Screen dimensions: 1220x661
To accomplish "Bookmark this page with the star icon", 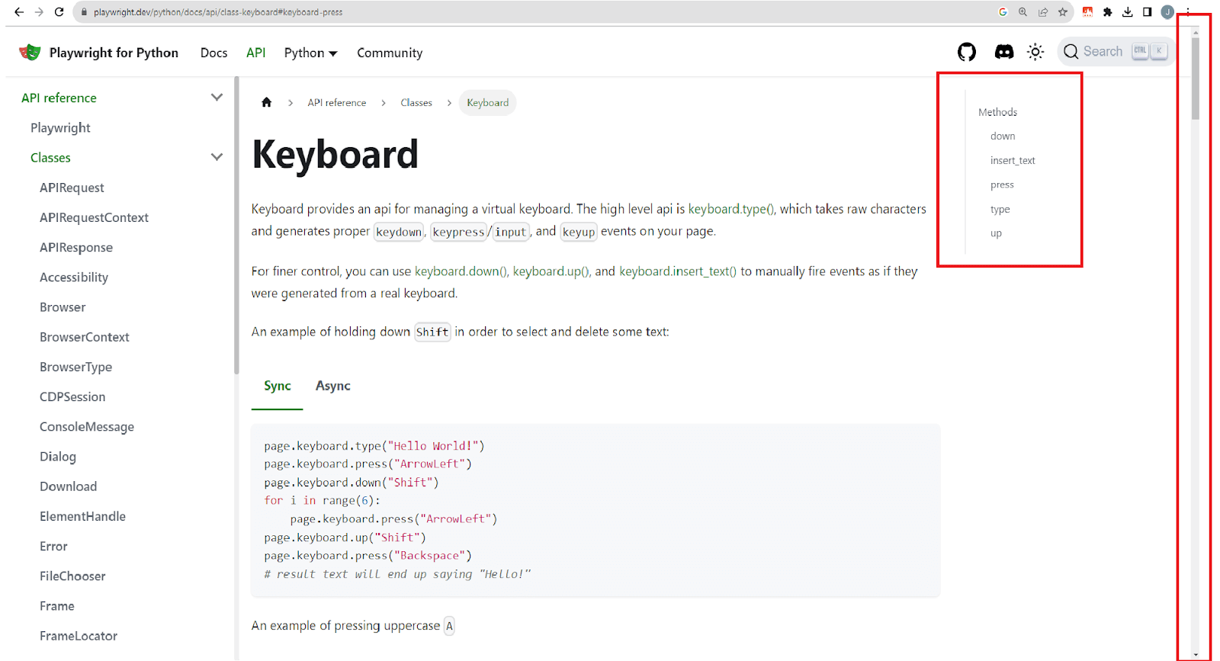I will (1062, 12).
